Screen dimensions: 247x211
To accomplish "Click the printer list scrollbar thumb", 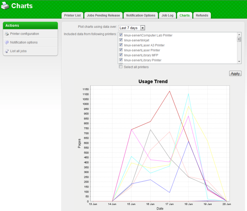I will (x=239, y=39).
